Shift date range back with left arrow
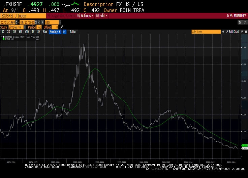This screenshot has width=248, height=178. (x=39, y=23)
